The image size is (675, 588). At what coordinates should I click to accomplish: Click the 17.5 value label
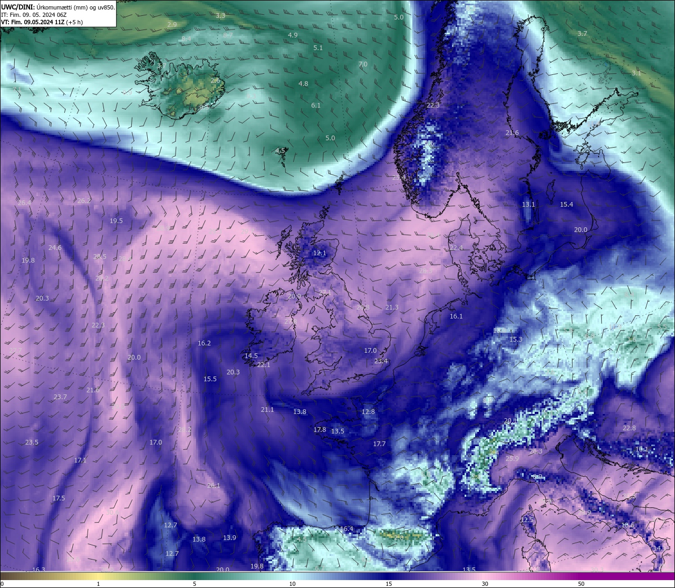pos(59,498)
